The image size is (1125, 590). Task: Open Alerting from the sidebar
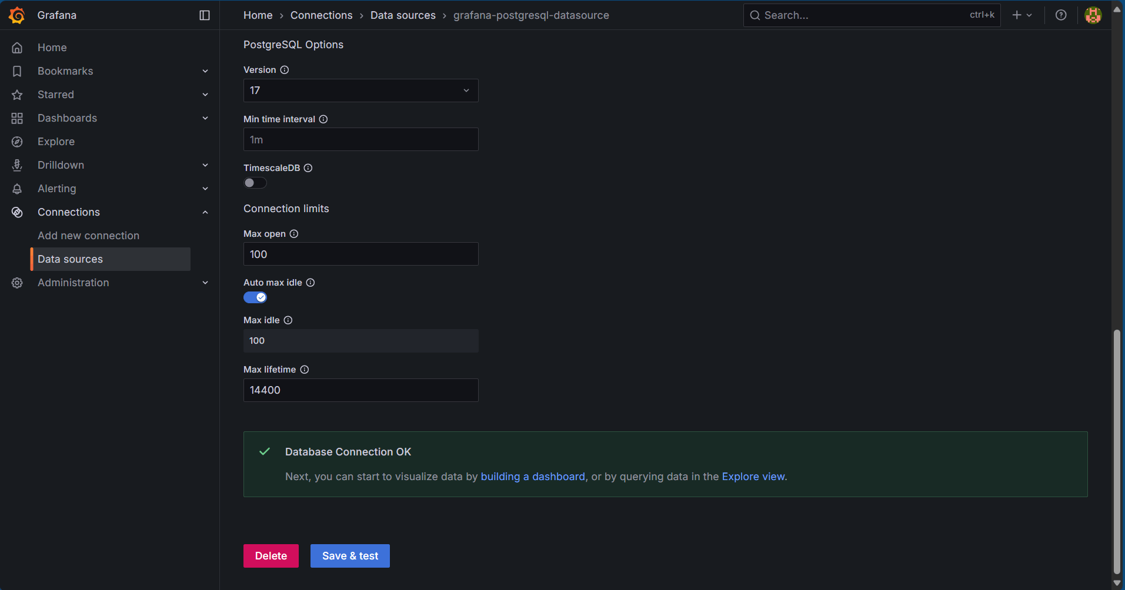[x=57, y=189]
